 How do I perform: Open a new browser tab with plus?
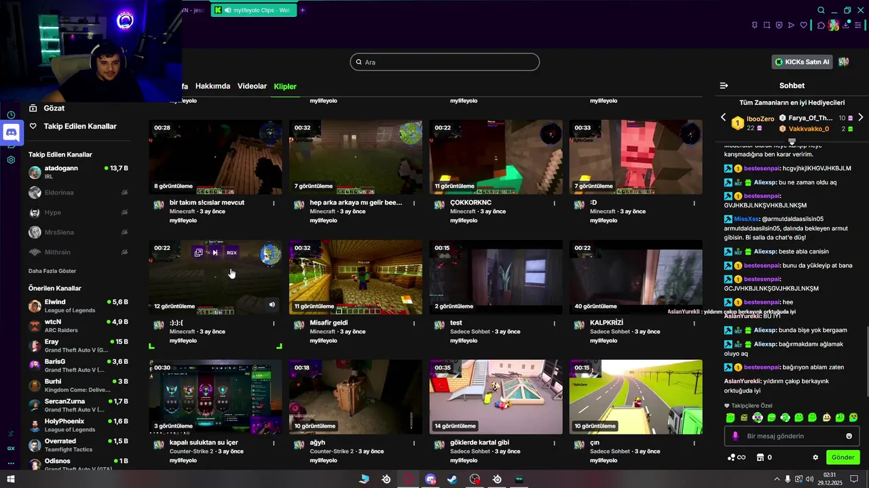tap(303, 10)
